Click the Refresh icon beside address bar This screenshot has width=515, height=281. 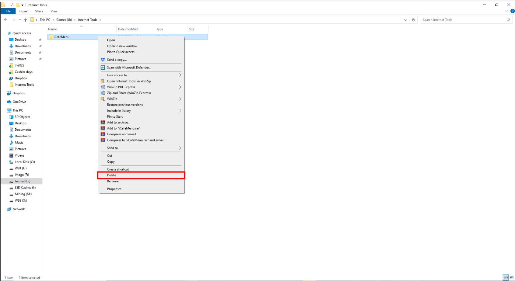pos(413,20)
